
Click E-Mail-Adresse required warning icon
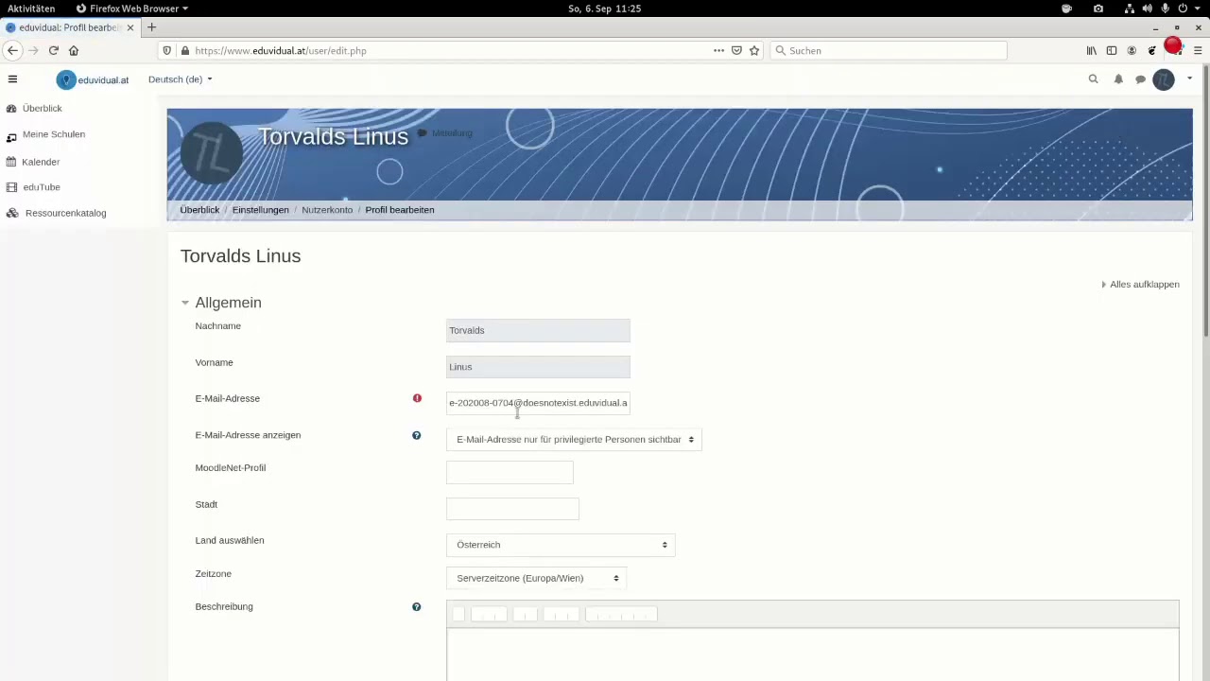pyautogui.click(x=417, y=398)
